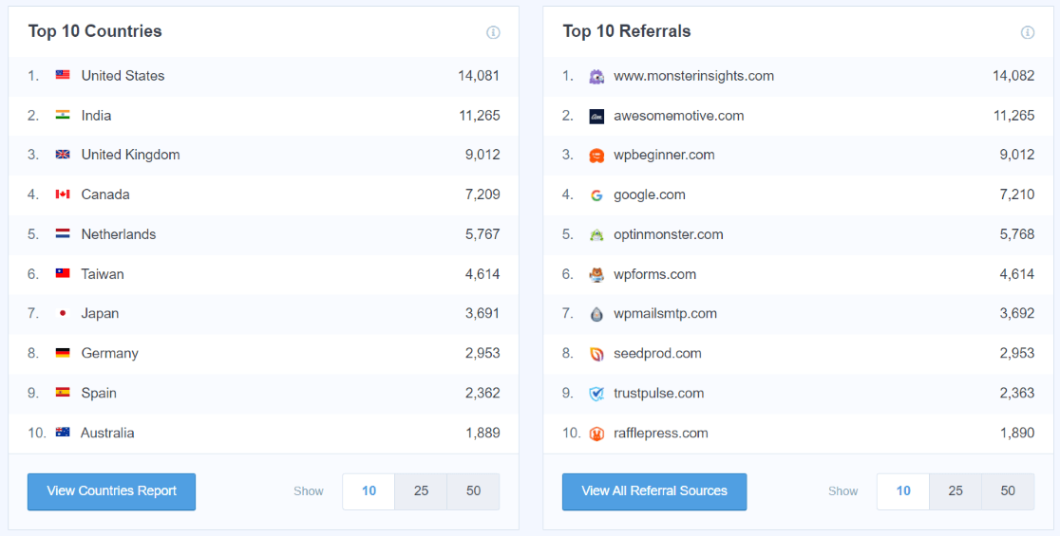Click the WPBeginner referral favicon
Screen dimensions: 1060x536
click(x=596, y=156)
